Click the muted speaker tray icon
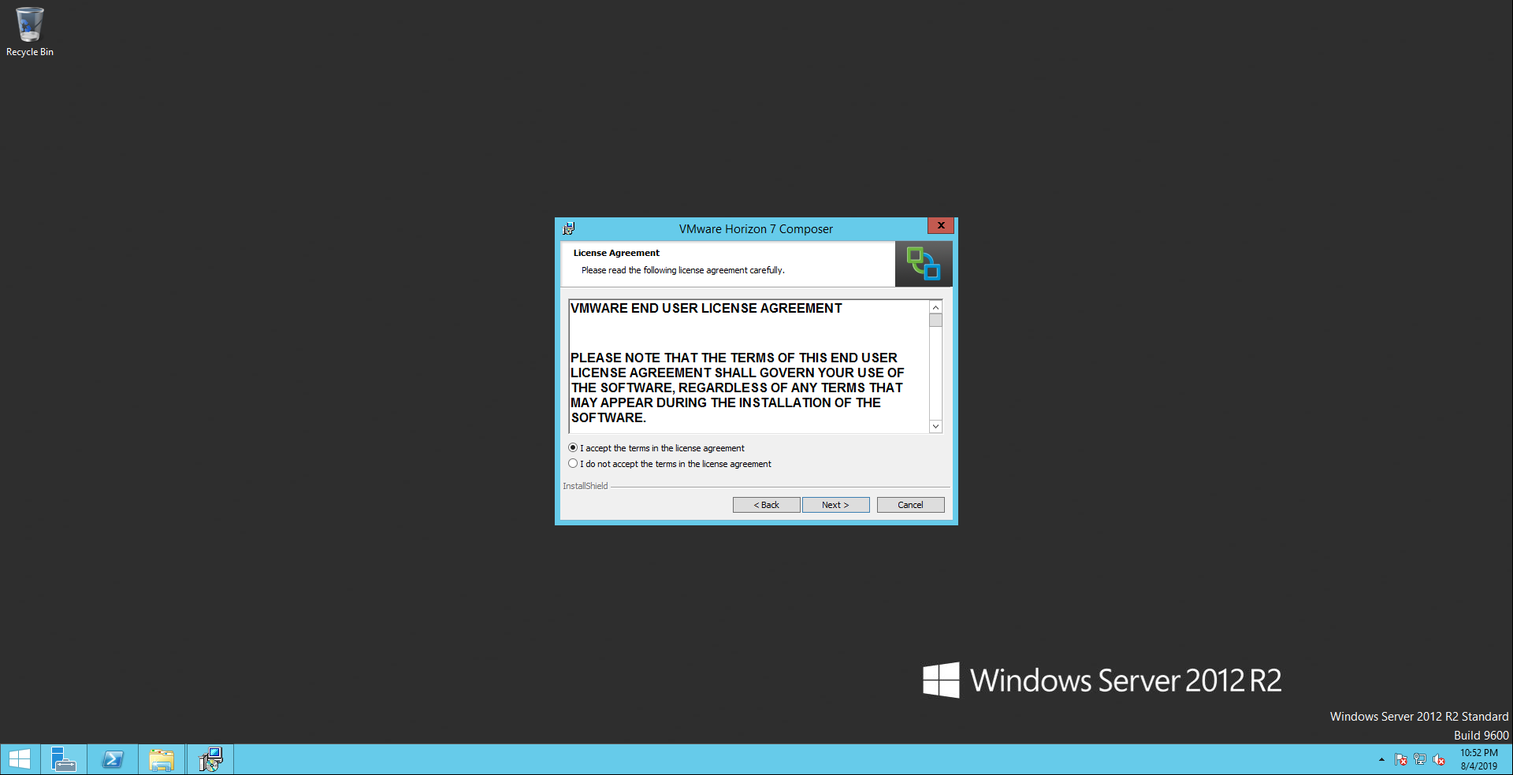1513x775 pixels. [x=1439, y=759]
